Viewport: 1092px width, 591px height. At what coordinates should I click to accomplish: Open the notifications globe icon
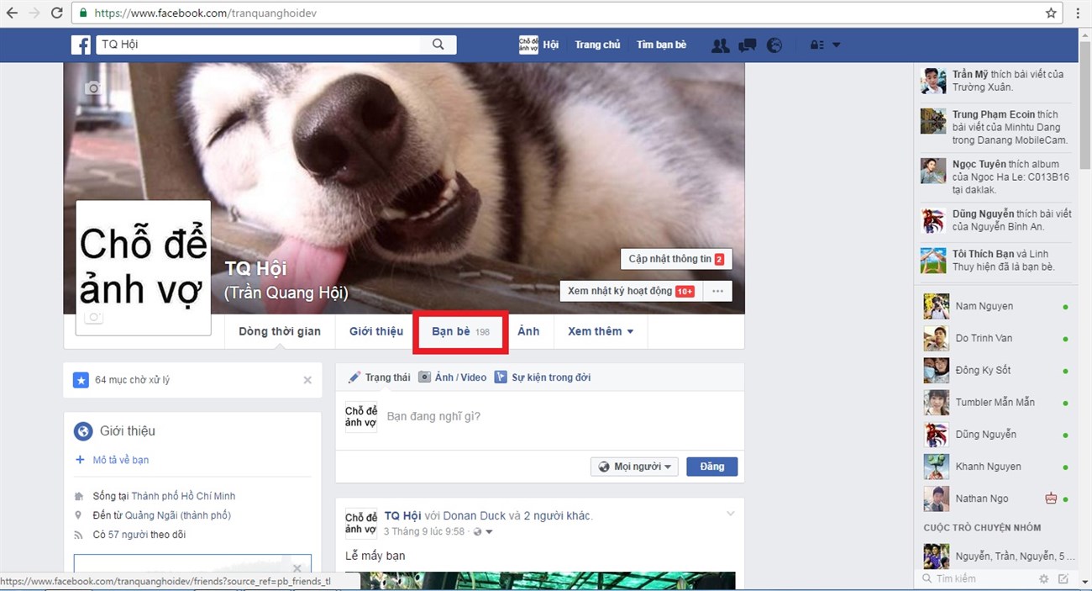774,45
